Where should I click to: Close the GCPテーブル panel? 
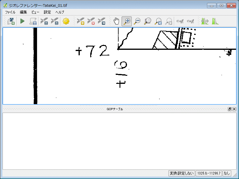(234, 109)
